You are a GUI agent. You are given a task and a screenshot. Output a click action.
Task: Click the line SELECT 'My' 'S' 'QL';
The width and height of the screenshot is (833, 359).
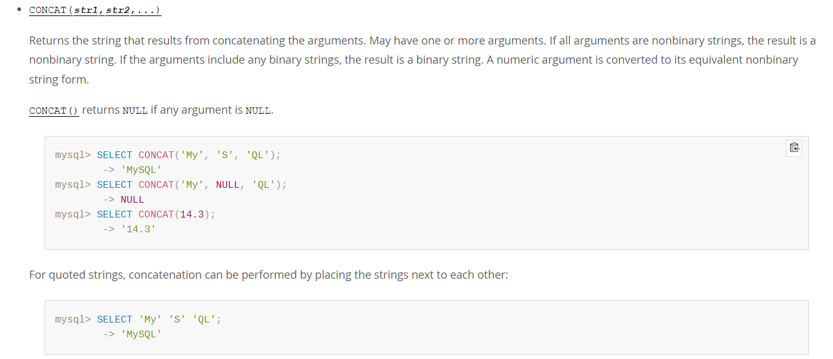click(x=159, y=319)
